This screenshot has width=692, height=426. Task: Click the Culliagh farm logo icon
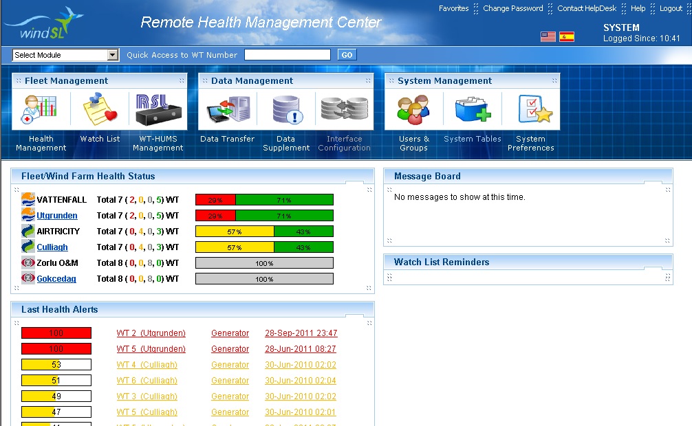(x=28, y=247)
